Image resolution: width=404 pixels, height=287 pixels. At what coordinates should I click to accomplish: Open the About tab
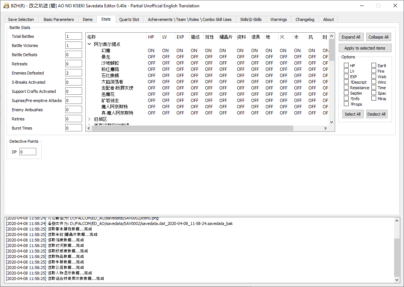coord(328,19)
